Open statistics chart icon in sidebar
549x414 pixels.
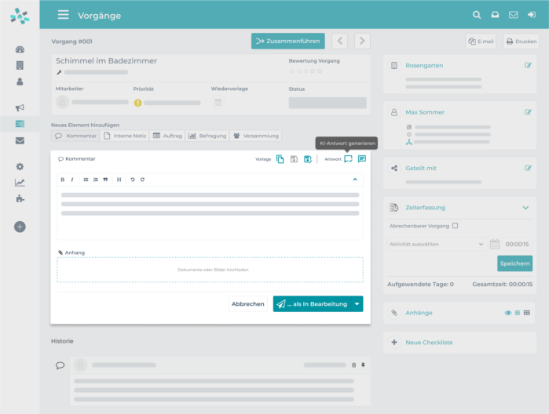(x=20, y=183)
